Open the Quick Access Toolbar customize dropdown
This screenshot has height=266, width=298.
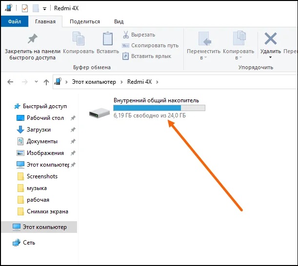coord(44,9)
